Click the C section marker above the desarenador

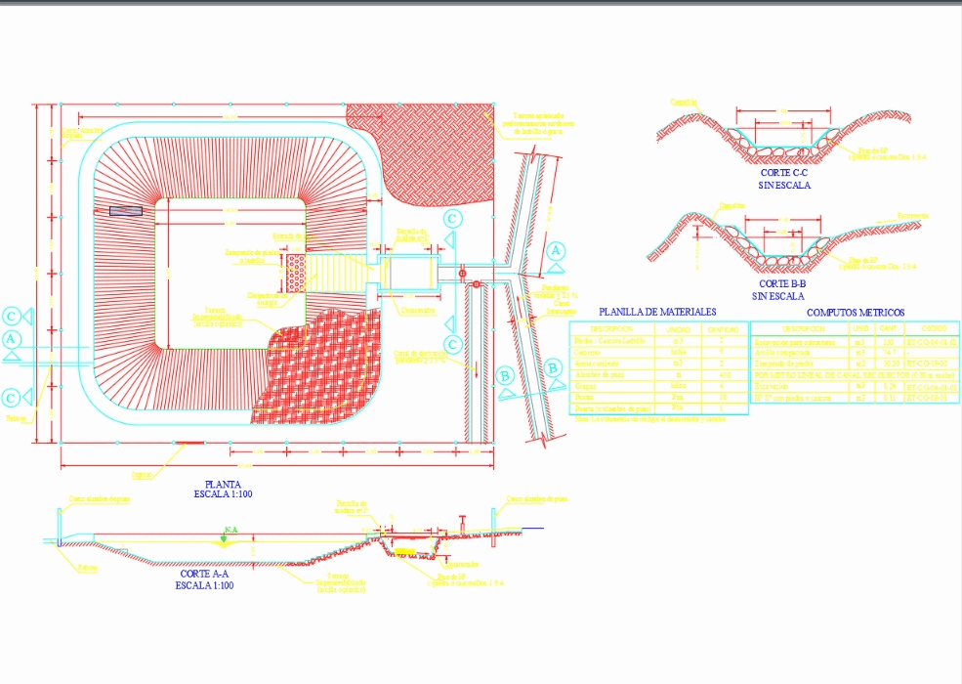(x=451, y=217)
